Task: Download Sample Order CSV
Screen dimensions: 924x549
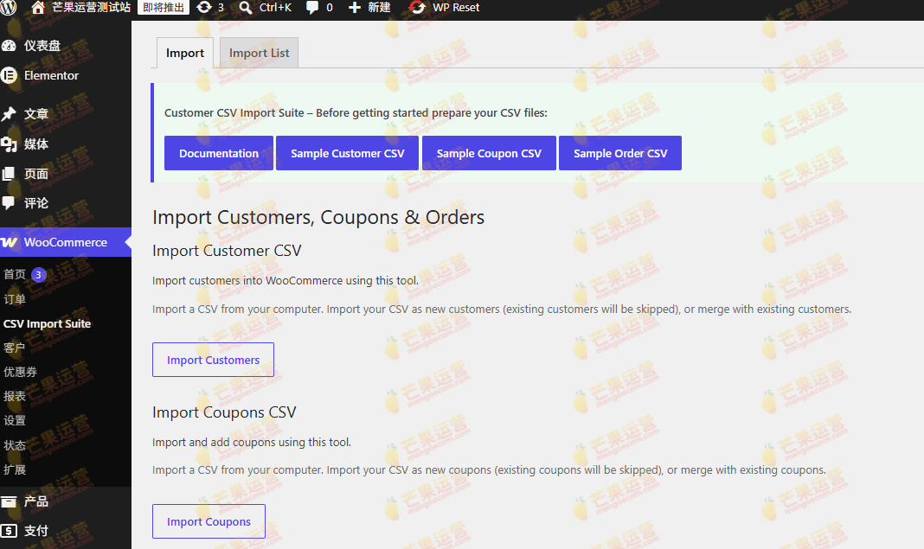Action: (620, 153)
